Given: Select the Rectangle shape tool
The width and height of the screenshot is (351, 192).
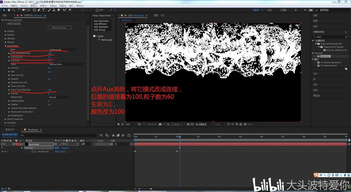Looking at the screenshot, I should [x=34, y=10].
